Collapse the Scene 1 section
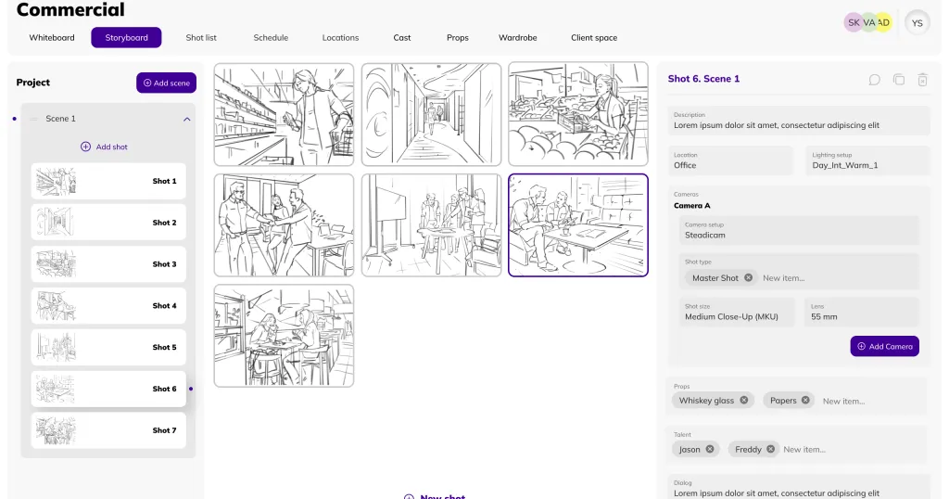The width and height of the screenshot is (949, 499). pos(186,119)
